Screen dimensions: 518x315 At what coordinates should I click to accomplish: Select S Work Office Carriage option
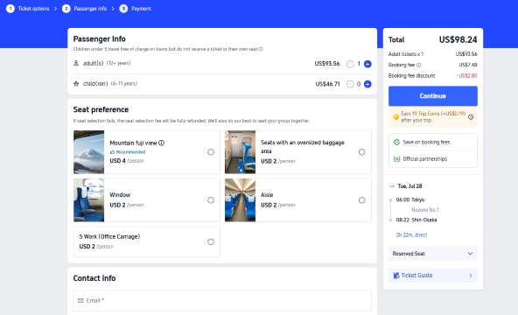211,242
